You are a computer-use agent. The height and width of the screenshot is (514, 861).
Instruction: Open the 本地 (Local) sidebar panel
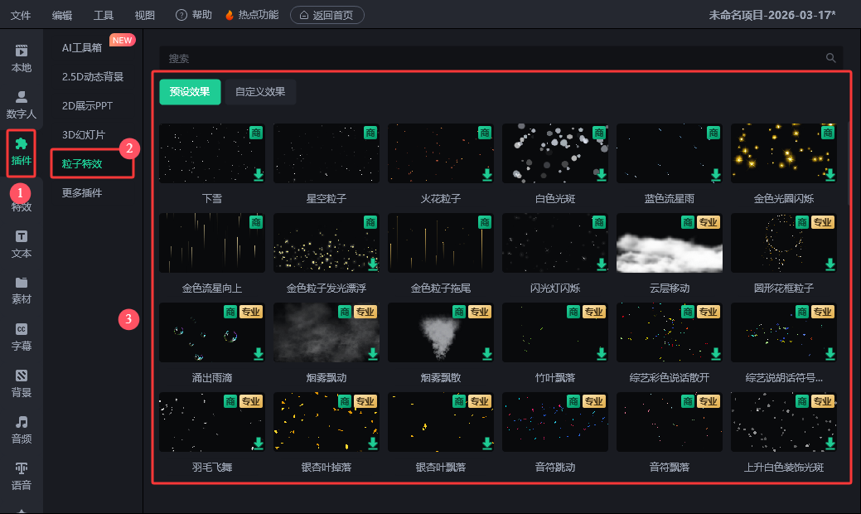[22, 58]
